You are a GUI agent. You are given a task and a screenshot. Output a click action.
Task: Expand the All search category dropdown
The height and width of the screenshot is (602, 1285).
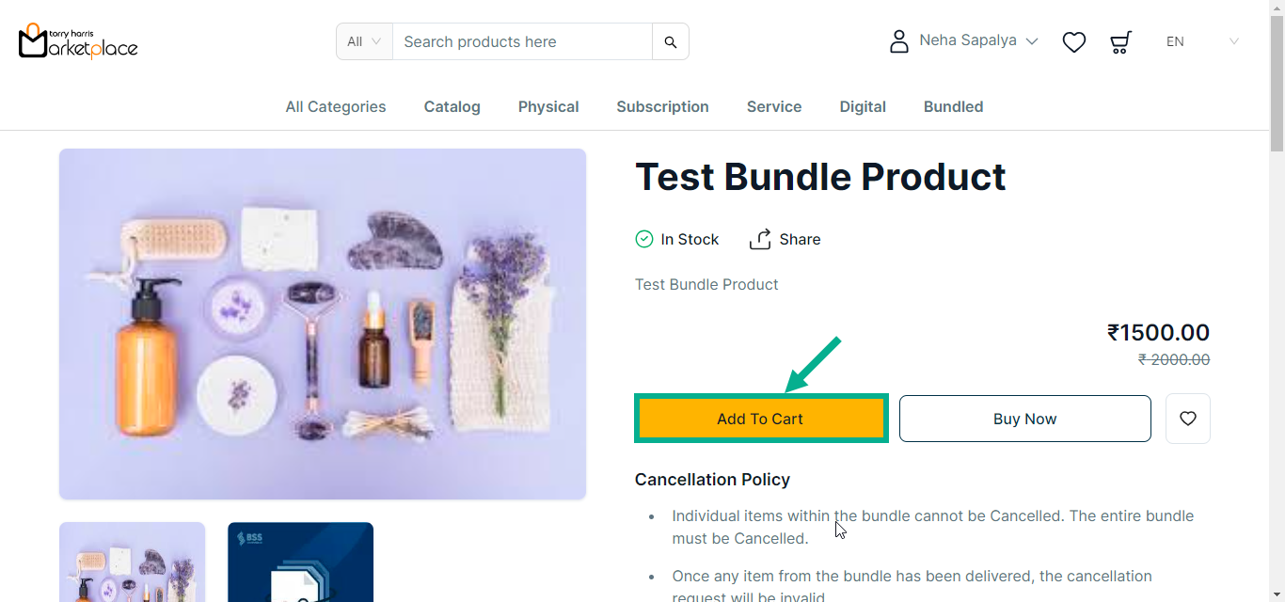tap(364, 41)
